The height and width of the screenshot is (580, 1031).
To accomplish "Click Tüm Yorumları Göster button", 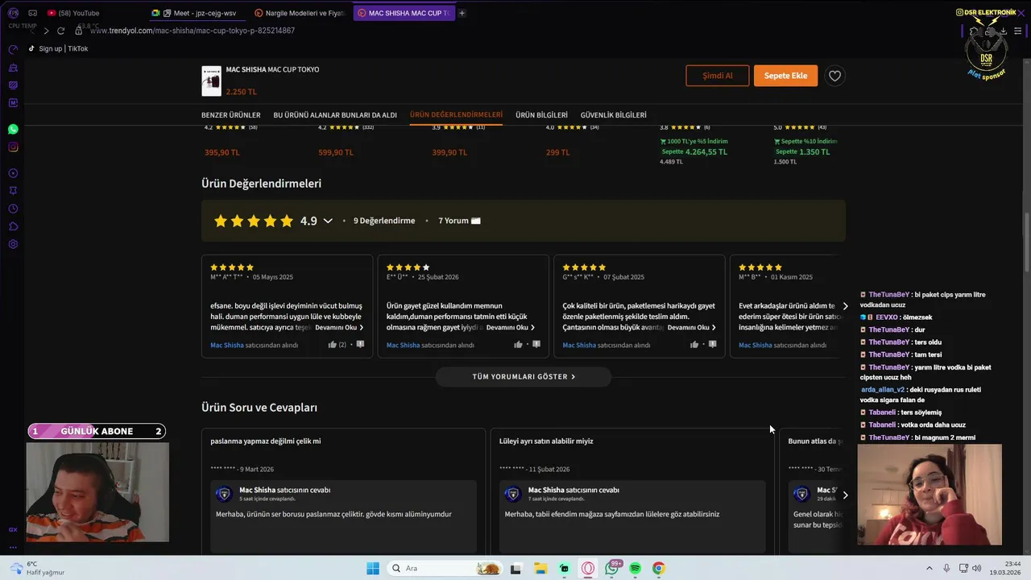I will [524, 376].
